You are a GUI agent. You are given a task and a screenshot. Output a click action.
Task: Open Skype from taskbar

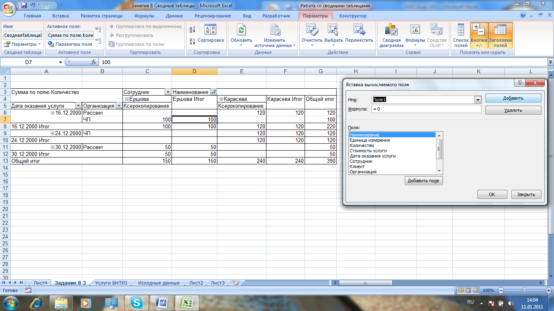pos(136,302)
